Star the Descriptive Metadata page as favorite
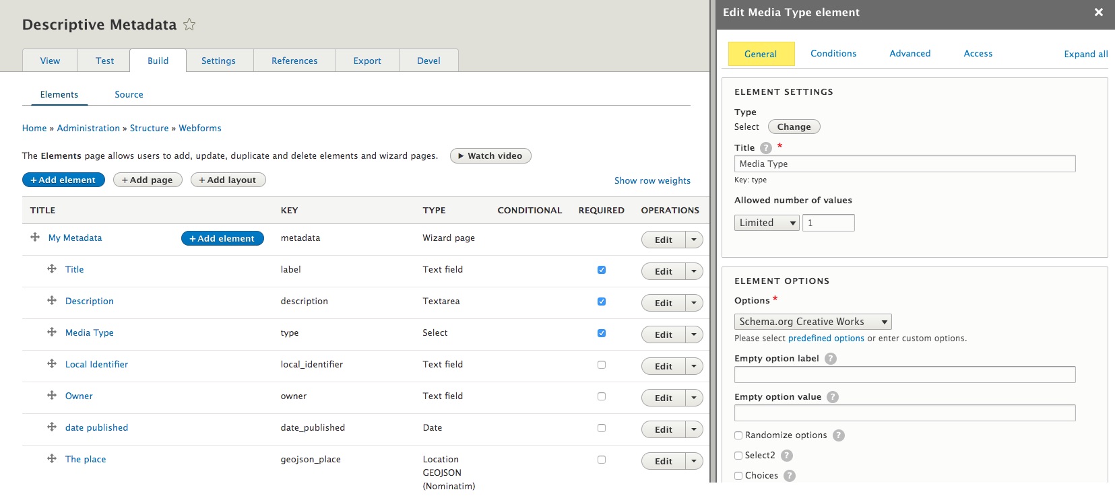 tap(189, 25)
